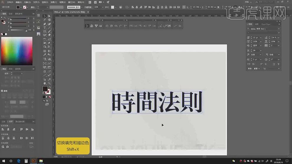The image size is (292, 164).
Task: Select the Pen tool
Action: [x=45, y=24]
